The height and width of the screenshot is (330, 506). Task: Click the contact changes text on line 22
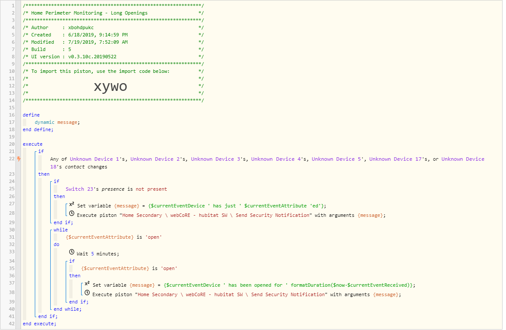(86, 167)
